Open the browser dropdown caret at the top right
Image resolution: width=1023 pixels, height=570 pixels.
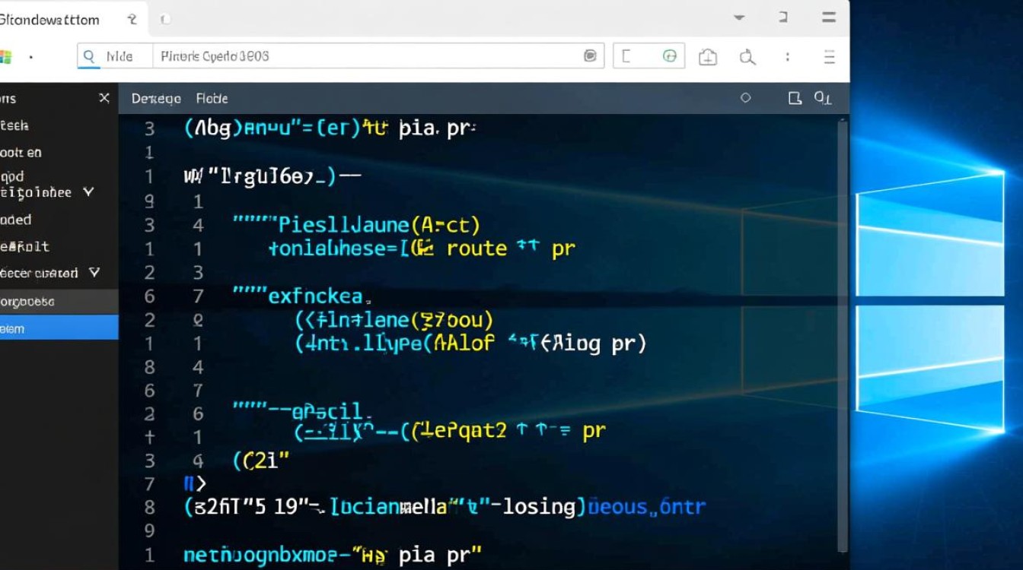coord(738,17)
